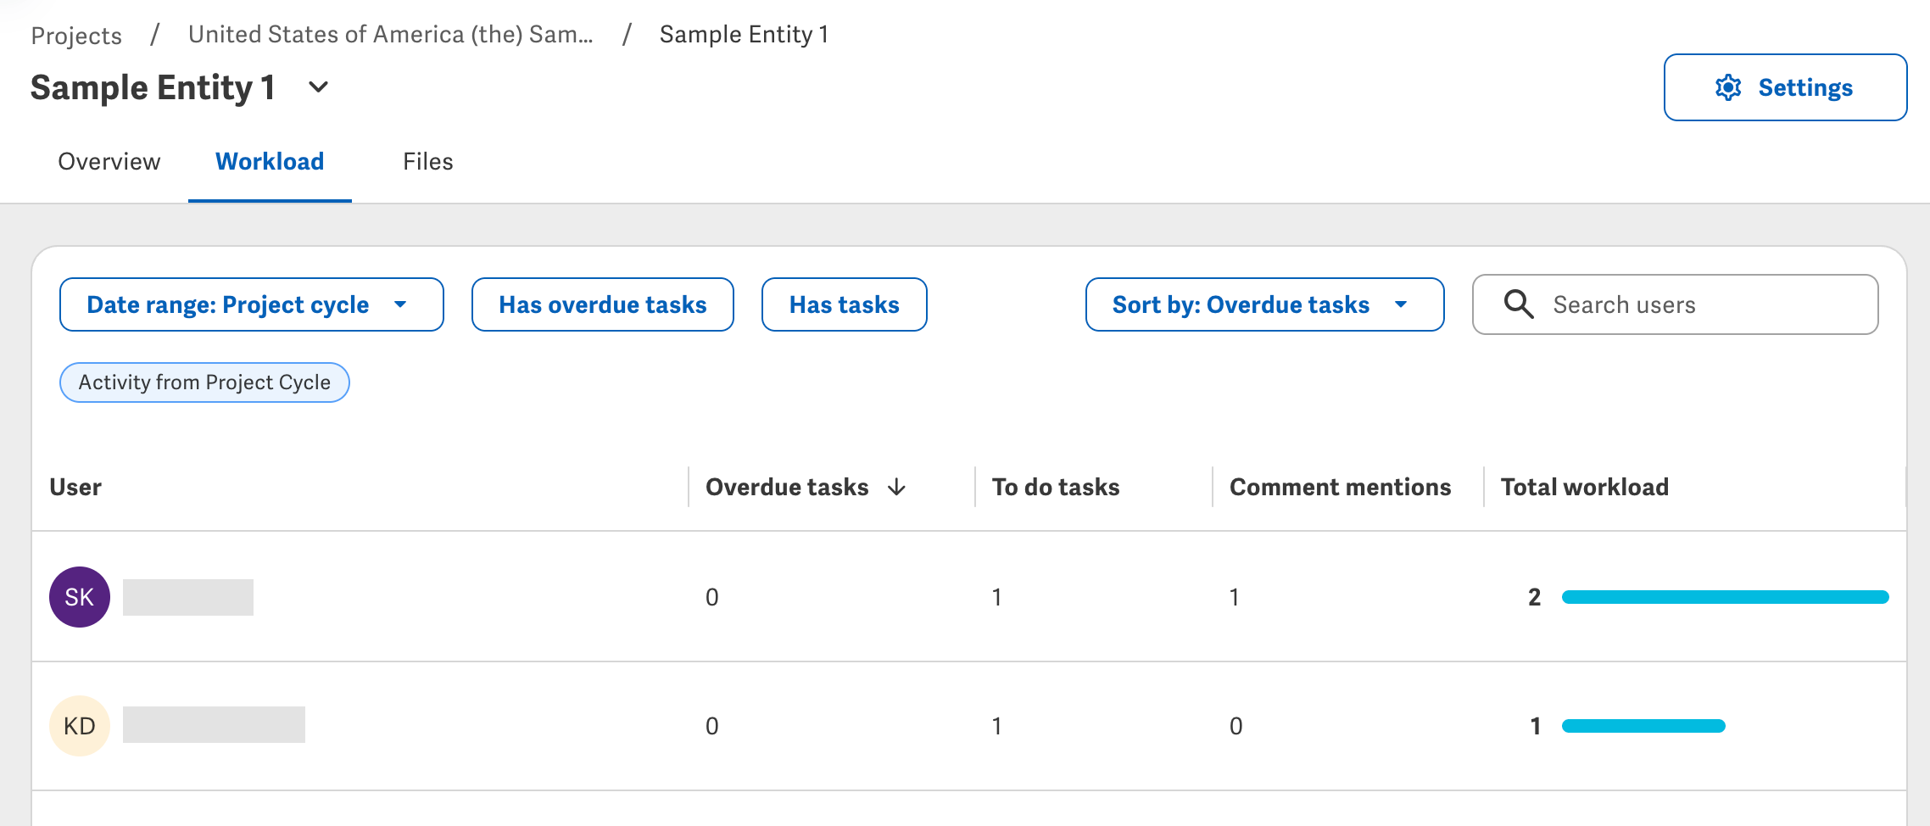Click KD's redacted user name
1930x826 pixels.
(x=214, y=725)
